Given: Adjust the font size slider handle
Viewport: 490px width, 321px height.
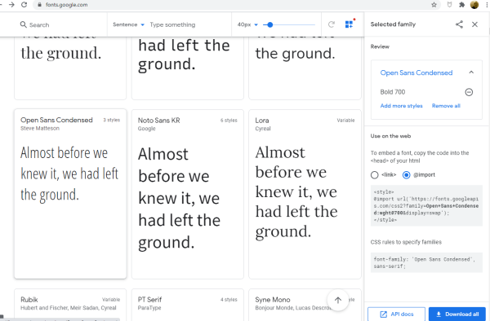Looking at the screenshot, I should point(270,24).
